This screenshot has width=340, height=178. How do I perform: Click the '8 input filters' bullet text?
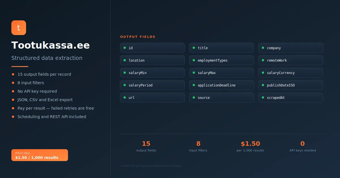pos(31,83)
